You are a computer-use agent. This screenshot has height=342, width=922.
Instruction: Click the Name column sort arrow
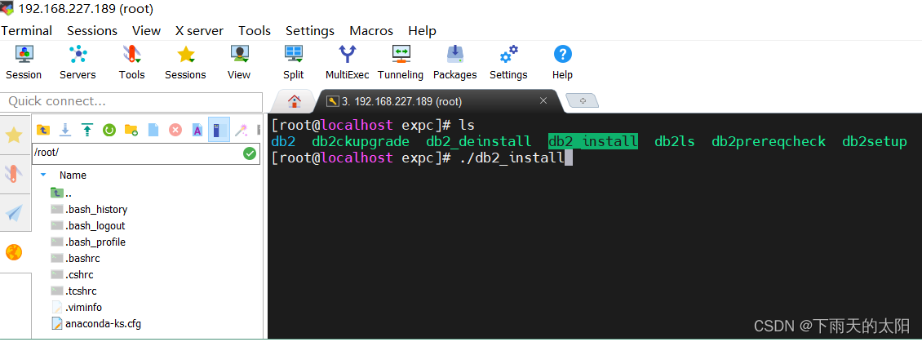tap(43, 175)
